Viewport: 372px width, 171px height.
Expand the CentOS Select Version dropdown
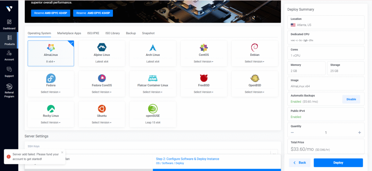203,61
